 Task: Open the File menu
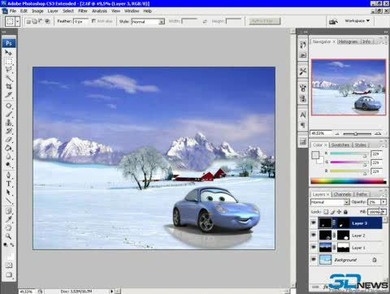click(x=13, y=11)
